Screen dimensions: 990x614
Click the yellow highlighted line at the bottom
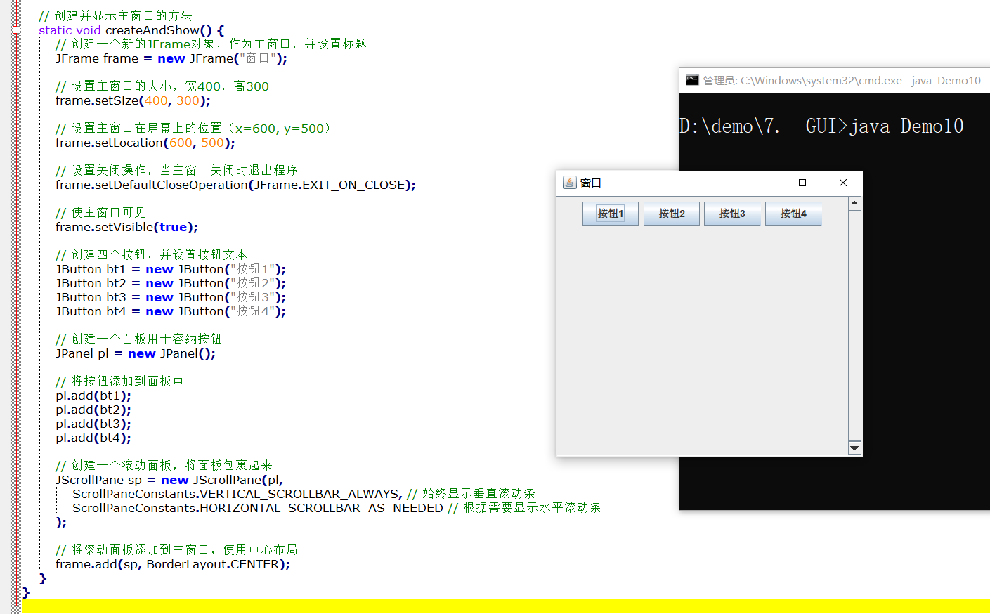(492, 606)
